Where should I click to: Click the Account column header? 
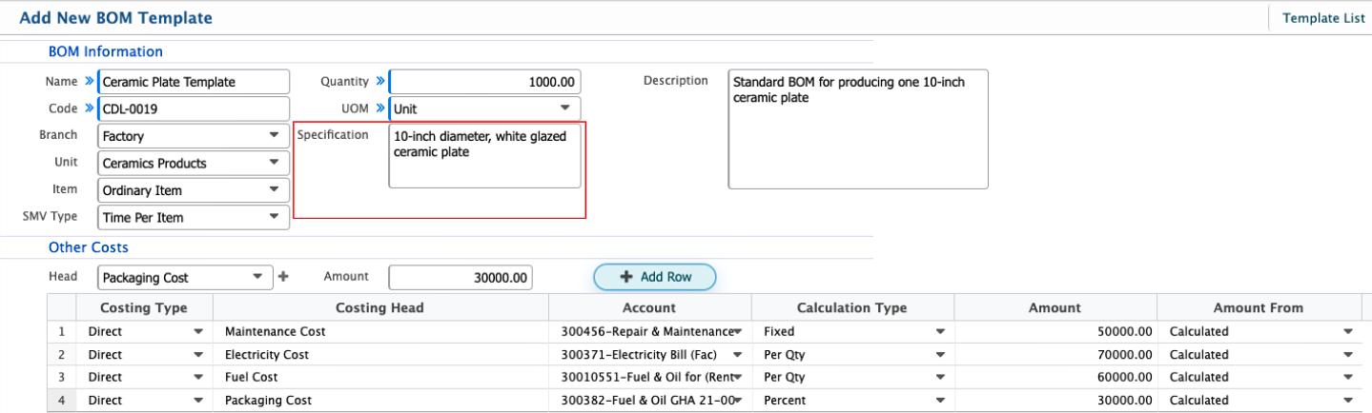(649, 307)
